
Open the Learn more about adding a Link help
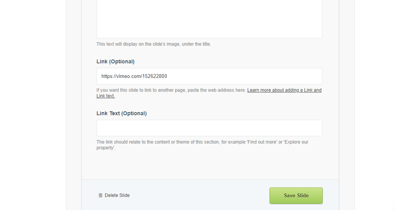click(284, 90)
